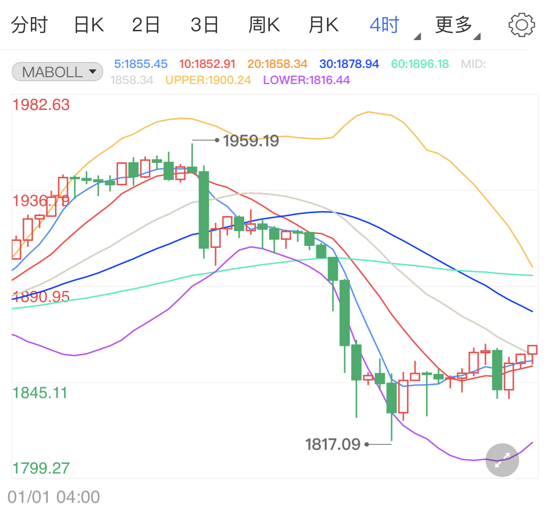Switch to the 2日 chart tab

146,25
